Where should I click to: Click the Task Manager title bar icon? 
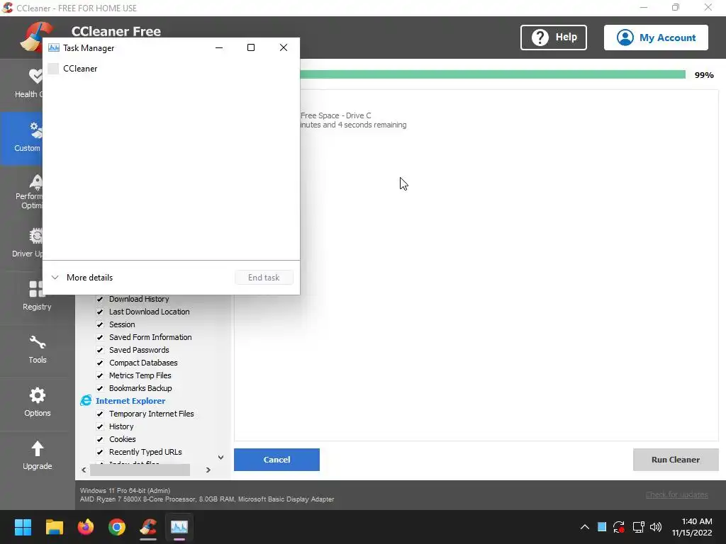click(x=54, y=47)
